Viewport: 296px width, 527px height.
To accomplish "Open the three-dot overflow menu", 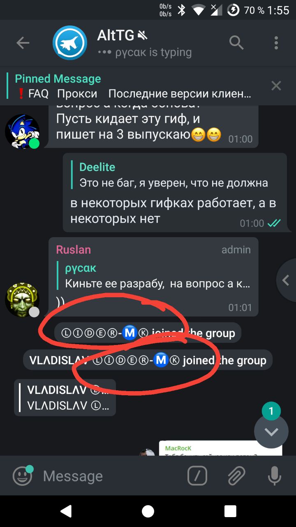I will click(x=276, y=43).
